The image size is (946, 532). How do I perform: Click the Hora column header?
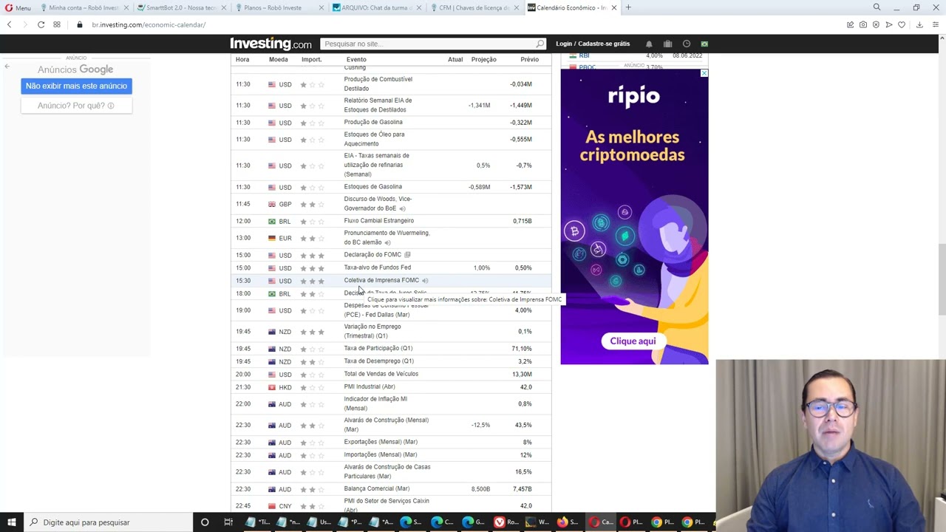[242, 59]
